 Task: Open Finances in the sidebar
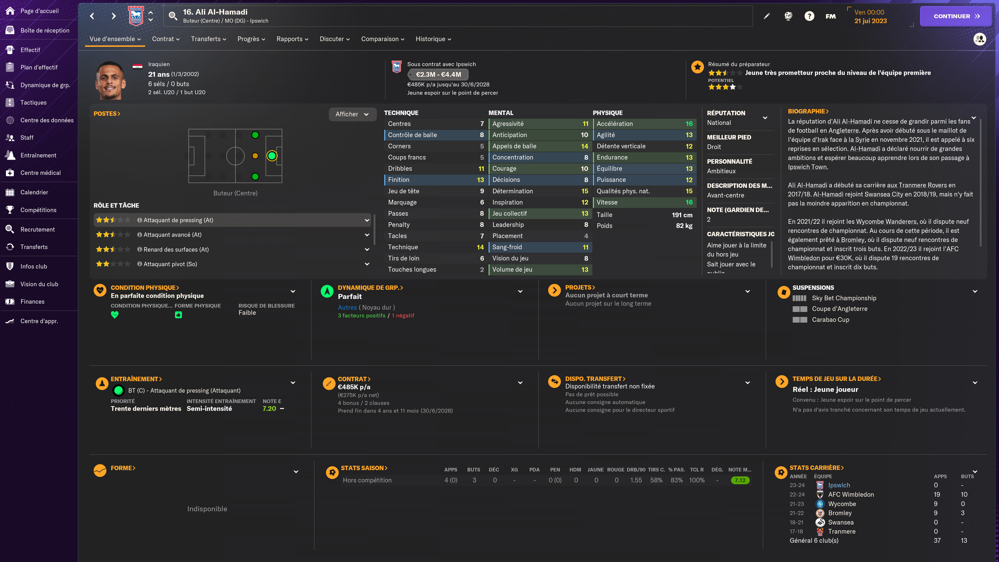click(32, 301)
